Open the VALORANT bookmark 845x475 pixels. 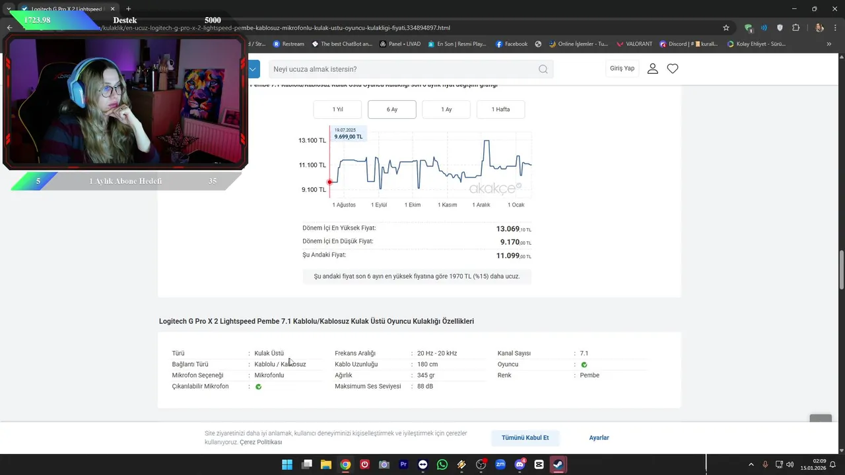634,44
